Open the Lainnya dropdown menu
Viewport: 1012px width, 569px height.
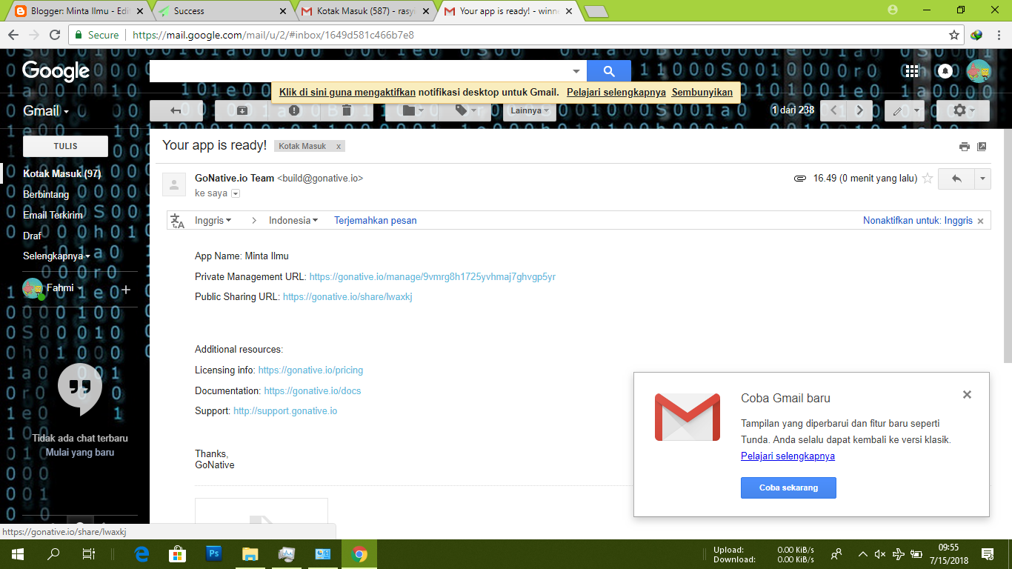point(530,110)
